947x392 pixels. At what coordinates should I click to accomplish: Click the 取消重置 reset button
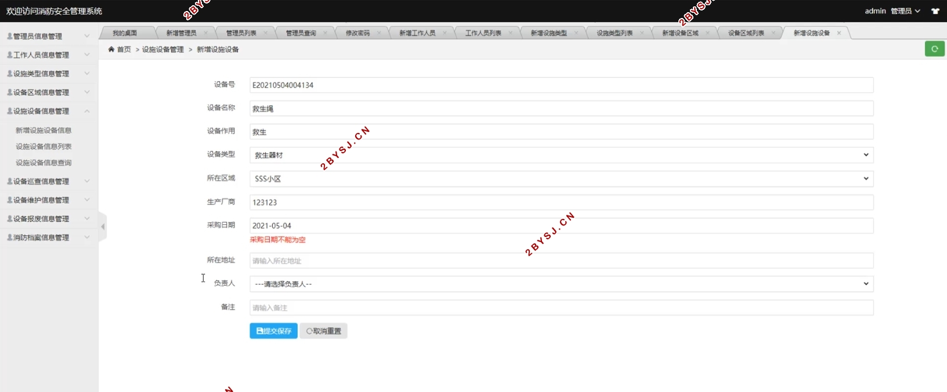click(323, 331)
